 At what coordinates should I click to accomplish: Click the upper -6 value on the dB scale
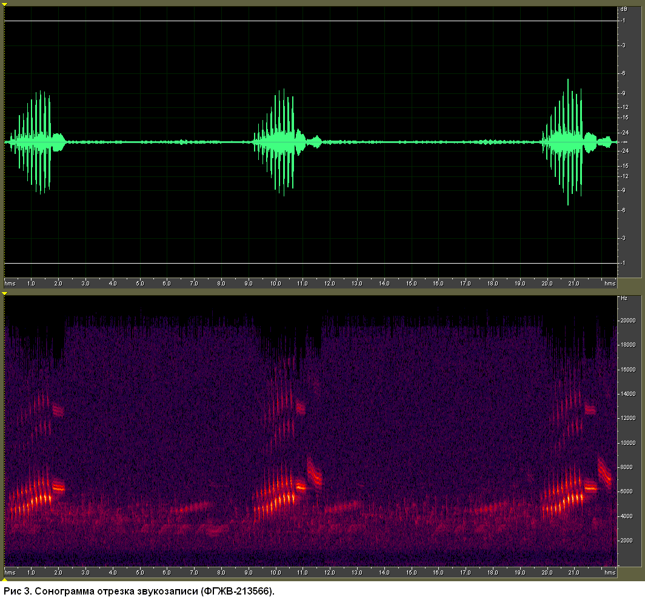(x=624, y=73)
